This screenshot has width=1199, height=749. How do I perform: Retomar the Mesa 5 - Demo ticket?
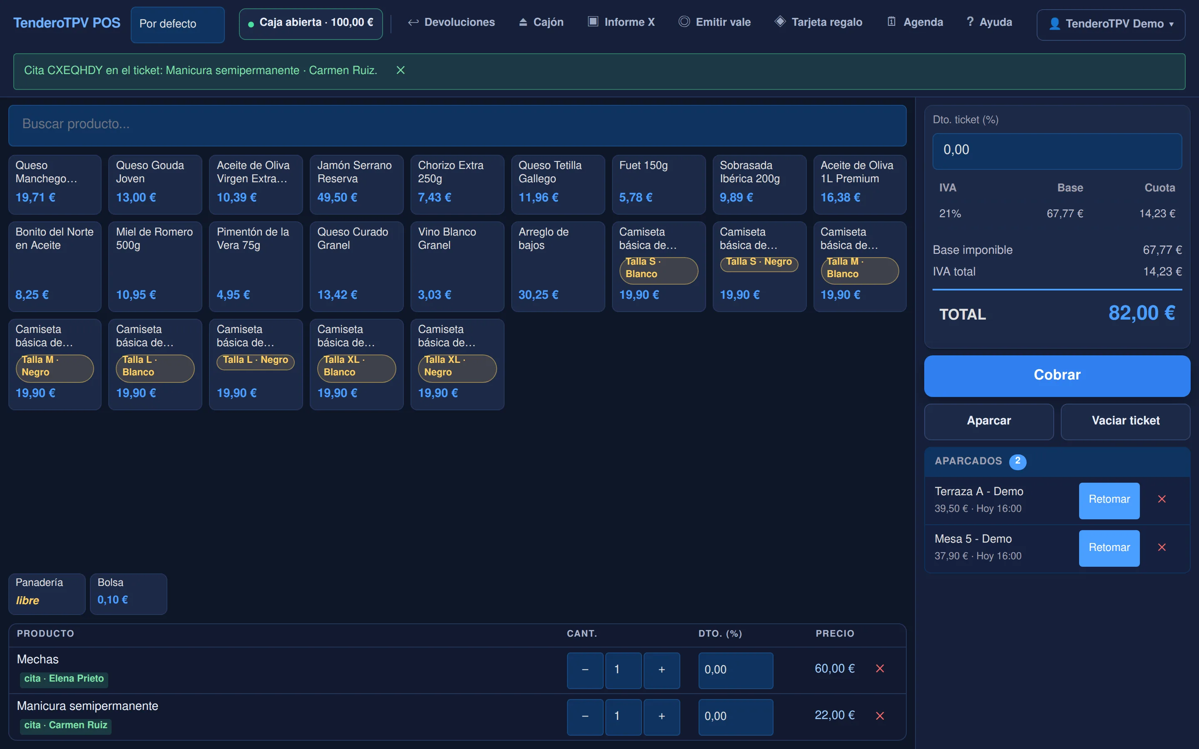pyautogui.click(x=1109, y=548)
